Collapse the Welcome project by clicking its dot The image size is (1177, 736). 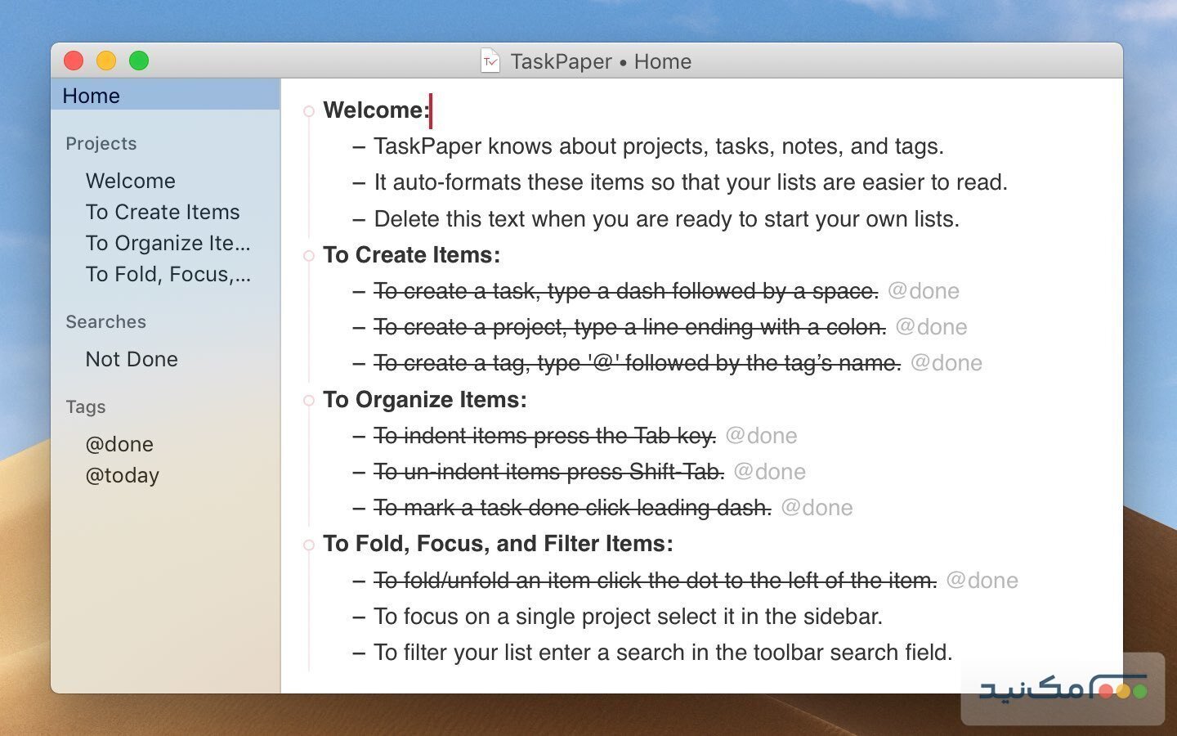pos(308,110)
